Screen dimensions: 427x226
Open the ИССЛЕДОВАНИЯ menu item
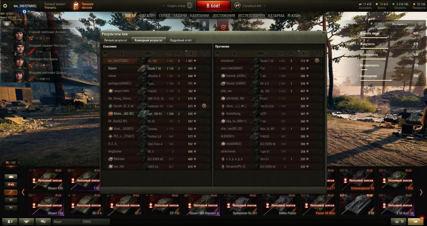pyautogui.click(x=251, y=16)
